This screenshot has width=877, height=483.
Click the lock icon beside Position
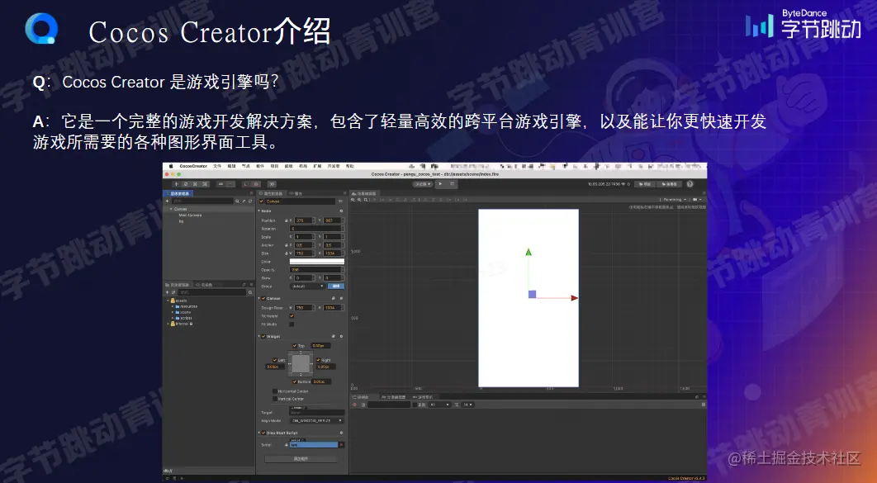(286, 220)
